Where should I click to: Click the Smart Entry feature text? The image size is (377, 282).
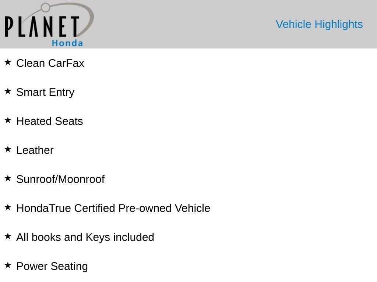click(45, 92)
